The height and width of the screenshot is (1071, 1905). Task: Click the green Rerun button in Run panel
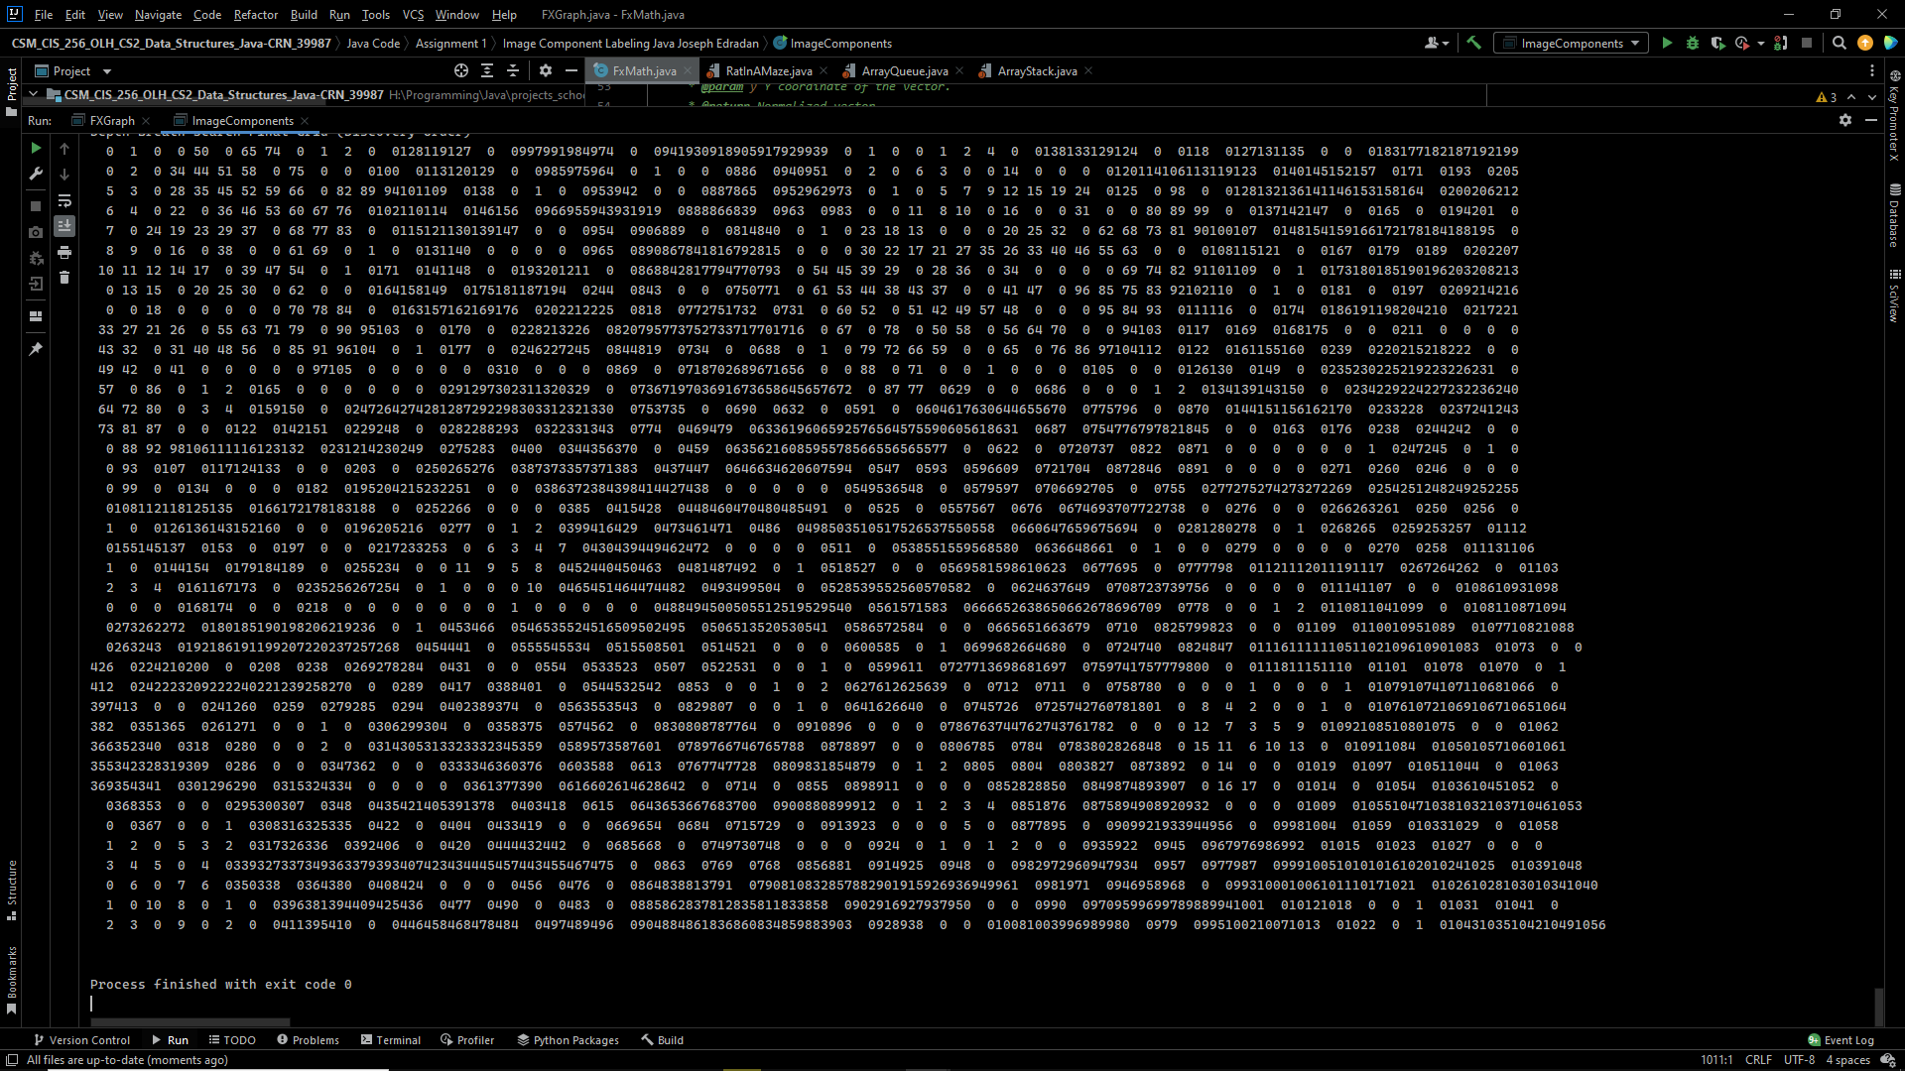(36, 148)
